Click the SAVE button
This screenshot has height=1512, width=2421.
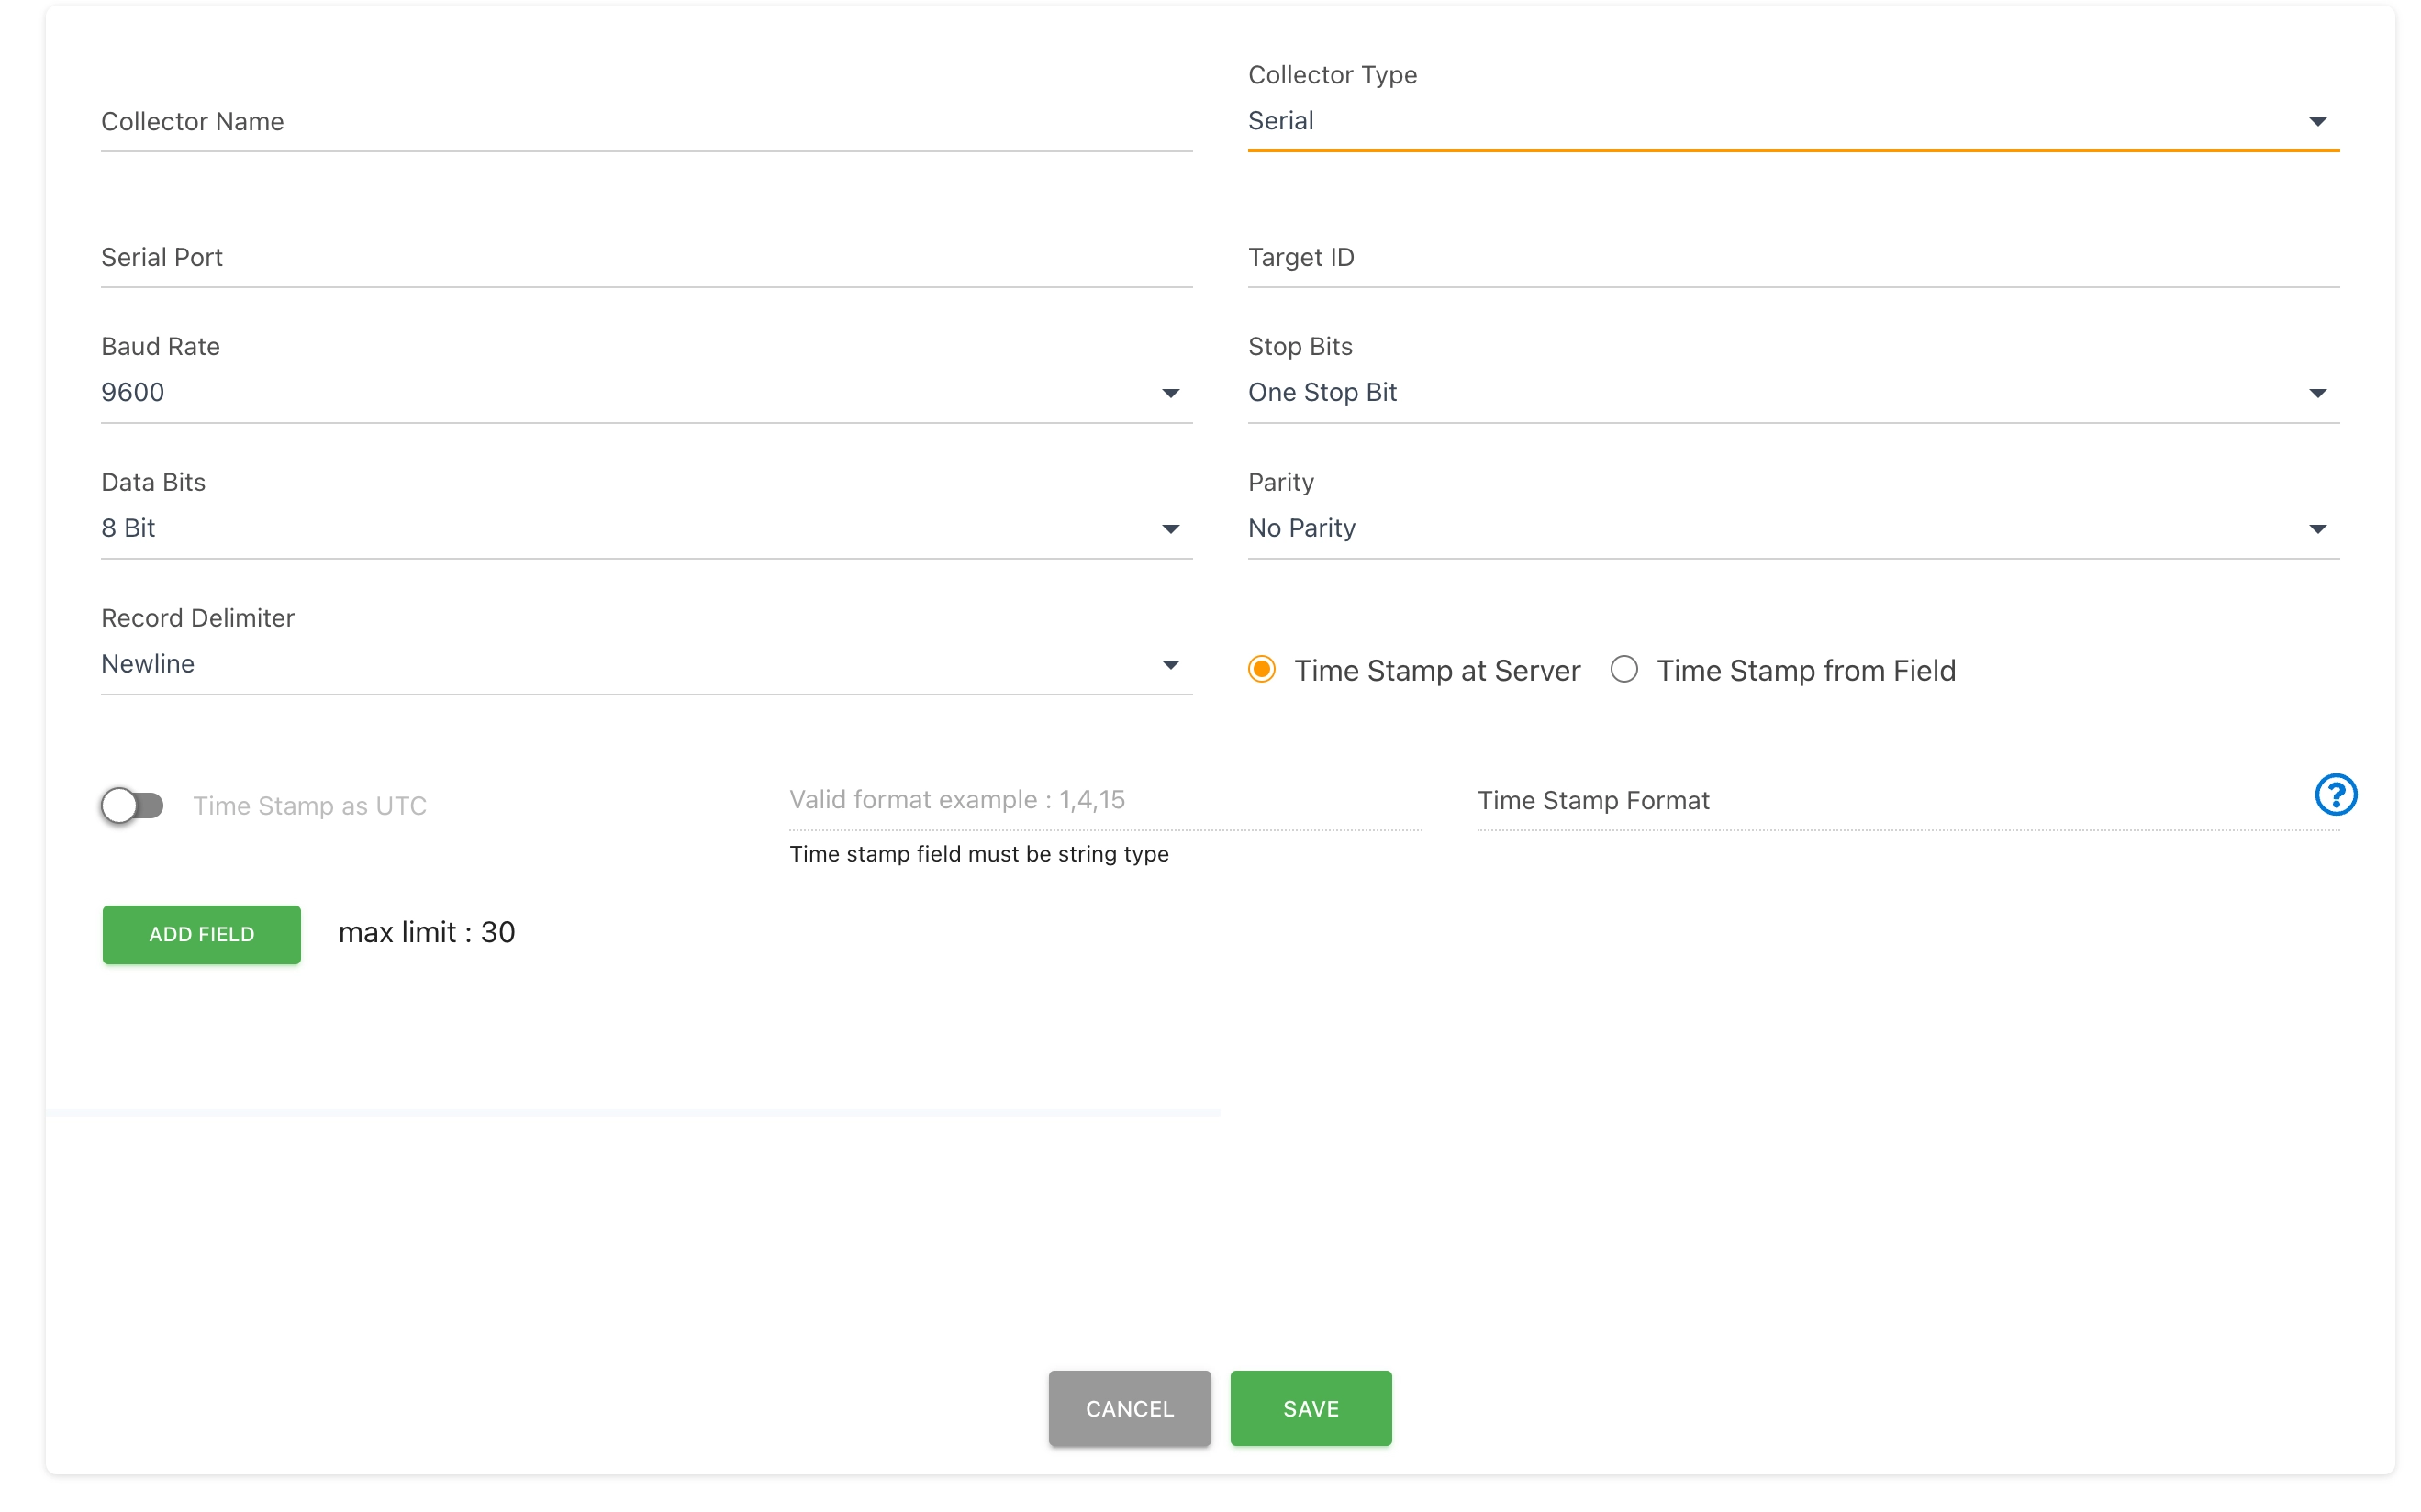1310,1408
